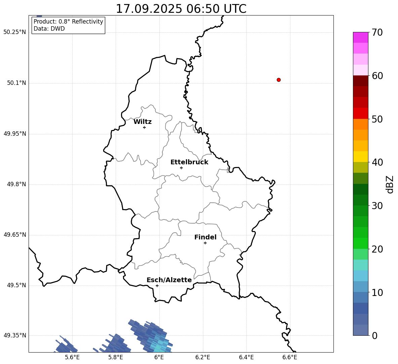Click the Ettelbruck city label
Screen dimensions: 398x364
[x=189, y=162]
